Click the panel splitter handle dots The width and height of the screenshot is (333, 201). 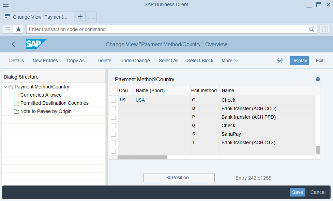[107, 127]
